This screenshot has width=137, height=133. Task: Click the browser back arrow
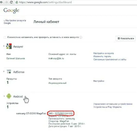pos(2,2)
